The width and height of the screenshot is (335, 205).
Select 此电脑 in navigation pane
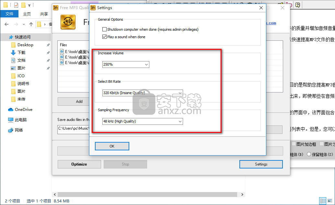coord(21,120)
